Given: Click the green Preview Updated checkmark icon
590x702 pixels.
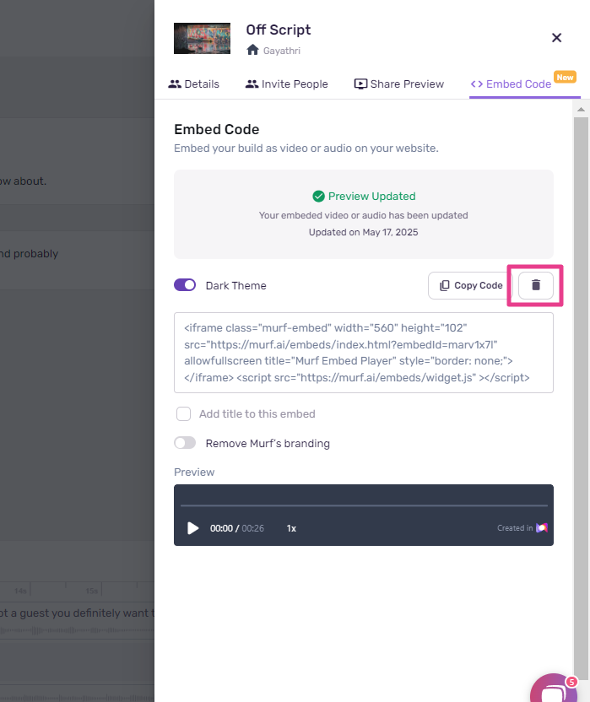Looking at the screenshot, I should [x=318, y=196].
